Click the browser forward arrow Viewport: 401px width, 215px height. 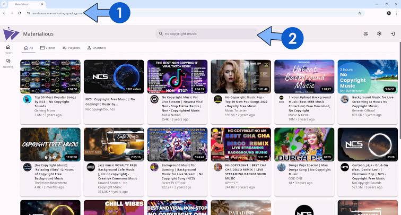pos(12,13)
